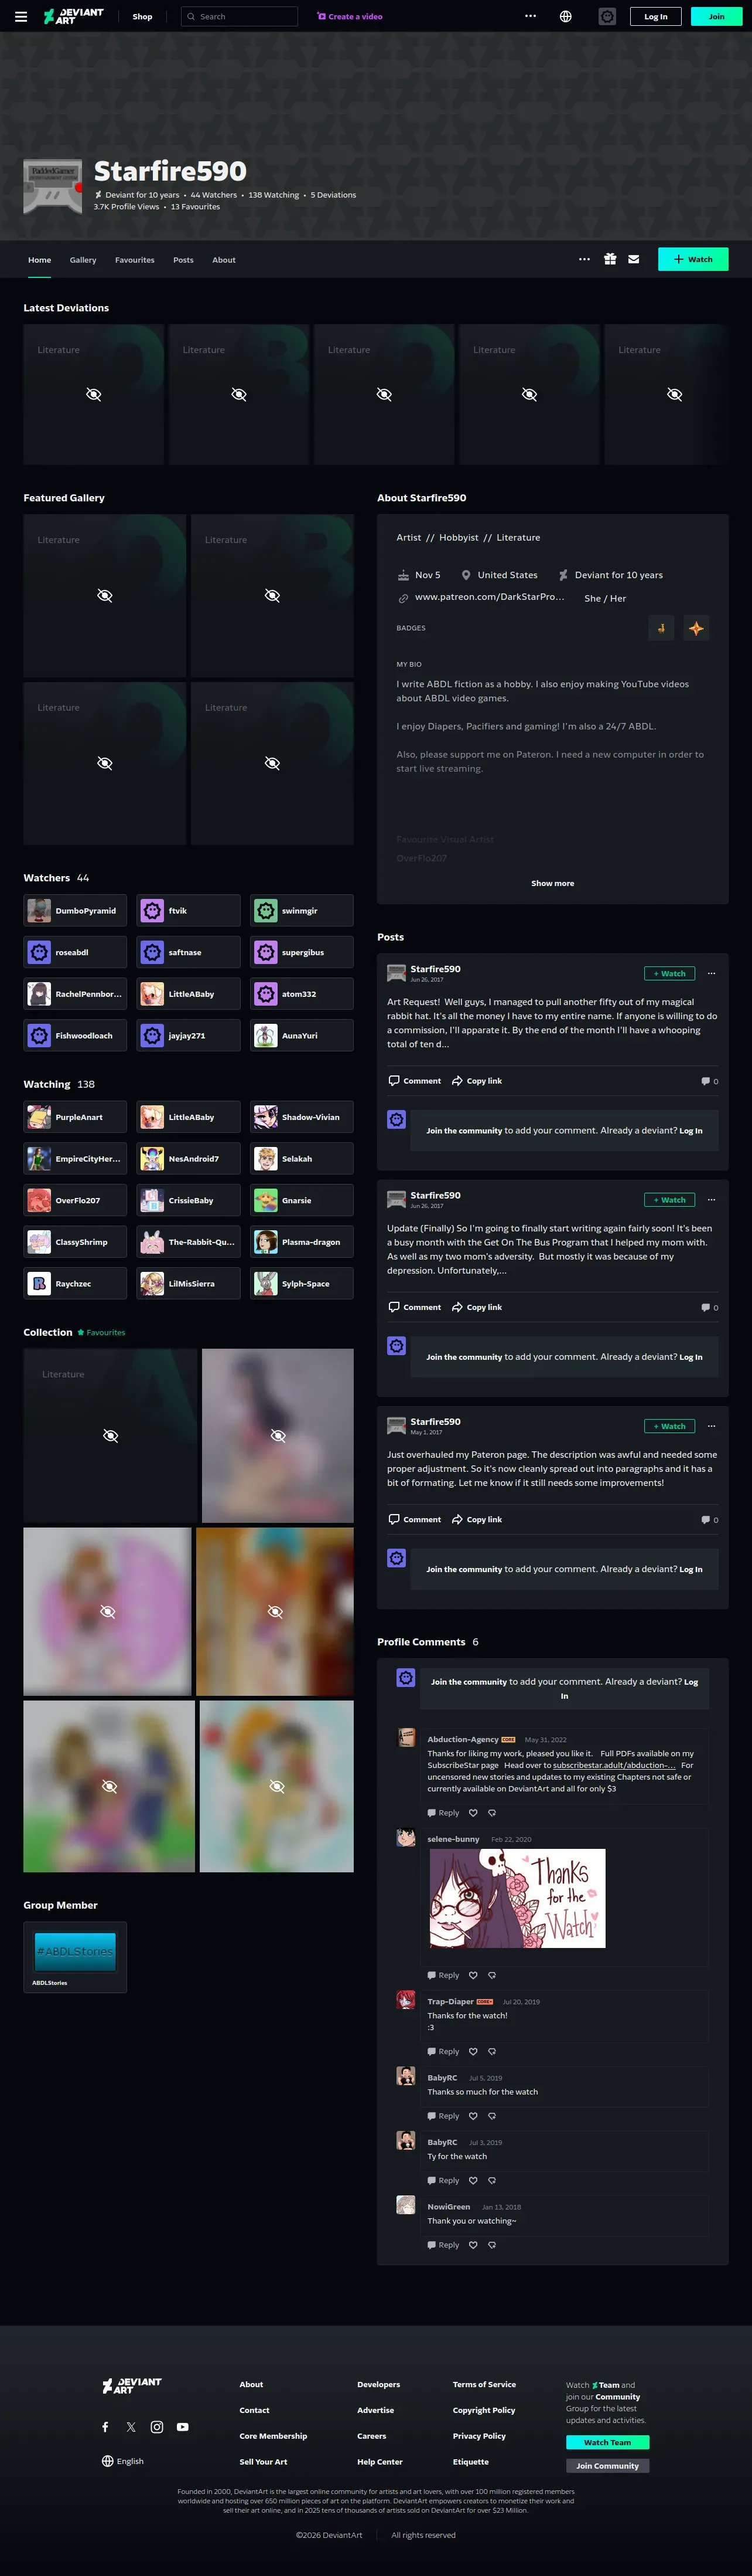The height and width of the screenshot is (2576, 752).
Task: Focus the Search input field
Action: [240, 17]
